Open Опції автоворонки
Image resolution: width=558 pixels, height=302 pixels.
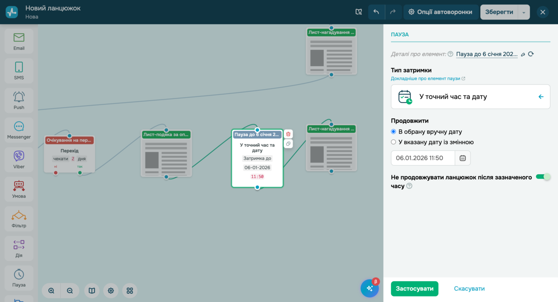[440, 12]
